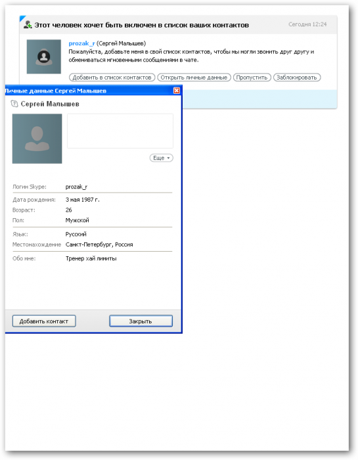Expand the Еще dropdown menu
The height and width of the screenshot is (460, 358).
[x=161, y=158]
